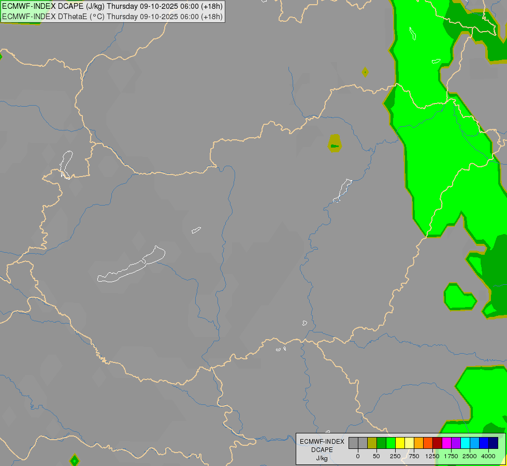Pick the navy legend swatch
The height and width of the screenshot is (466, 507).
tap(494, 443)
